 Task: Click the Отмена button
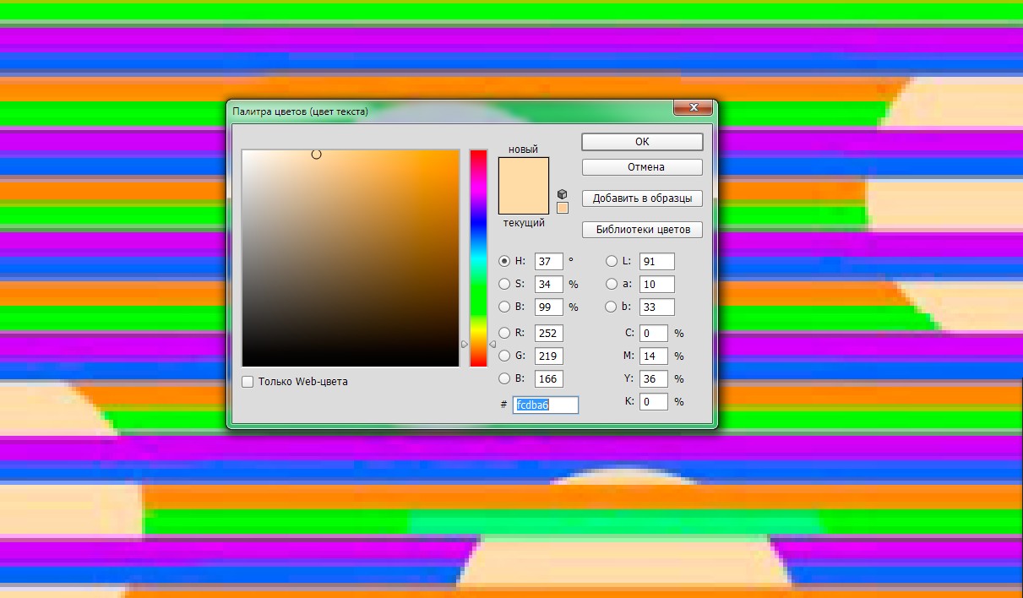[642, 167]
